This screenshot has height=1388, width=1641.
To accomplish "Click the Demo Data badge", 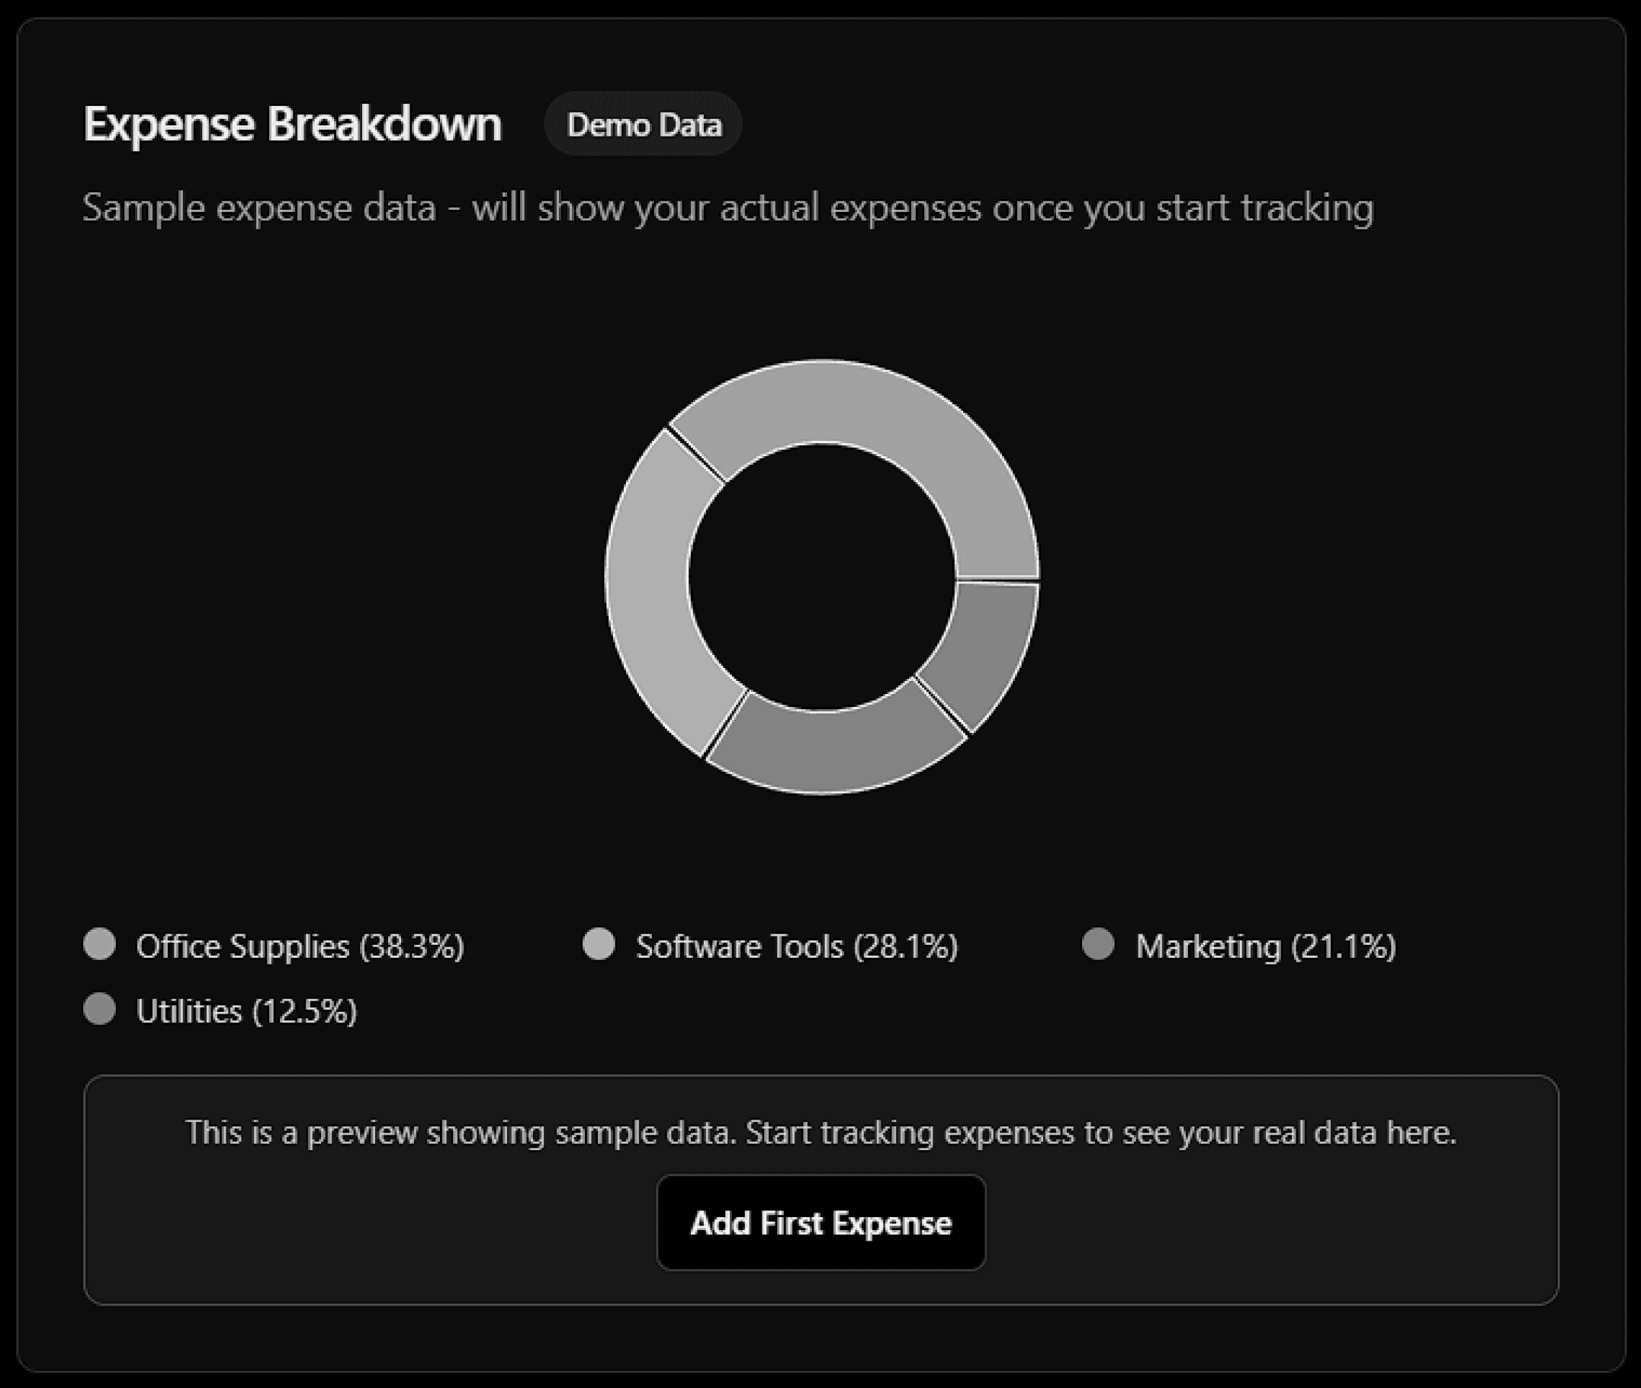I will coord(643,124).
